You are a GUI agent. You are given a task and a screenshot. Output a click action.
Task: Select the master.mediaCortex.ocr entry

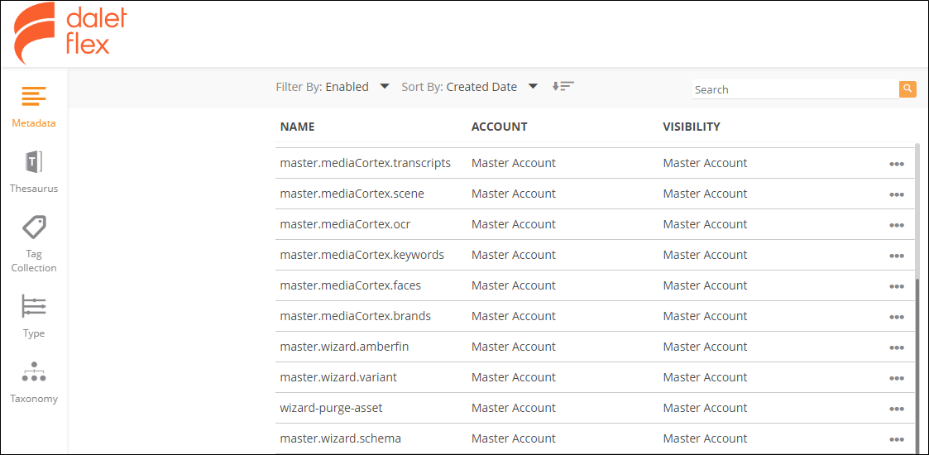point(346,224)
